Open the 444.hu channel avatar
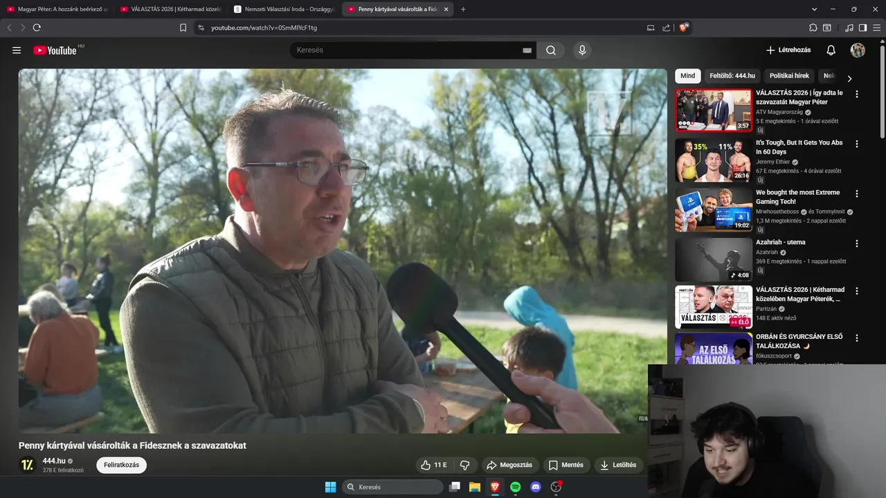Image resolution: width=886 pixels, height=498 pixels. pyautogui.click(x=27, y=465)
